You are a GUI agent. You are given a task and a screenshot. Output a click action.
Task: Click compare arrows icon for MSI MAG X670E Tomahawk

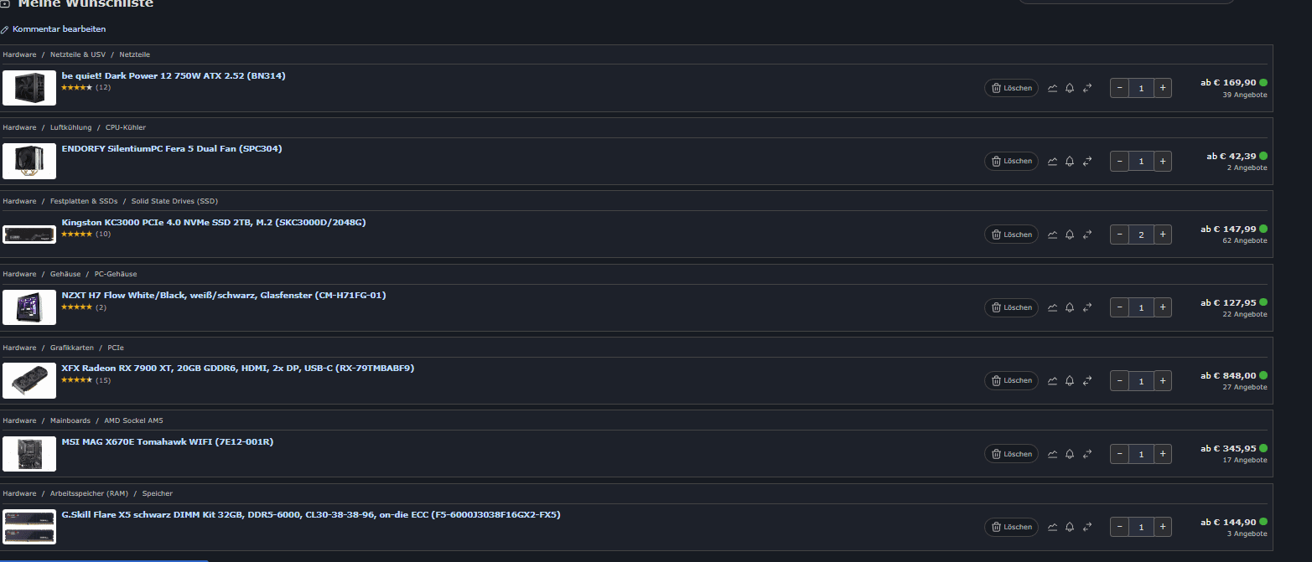tap(1087, 454)
